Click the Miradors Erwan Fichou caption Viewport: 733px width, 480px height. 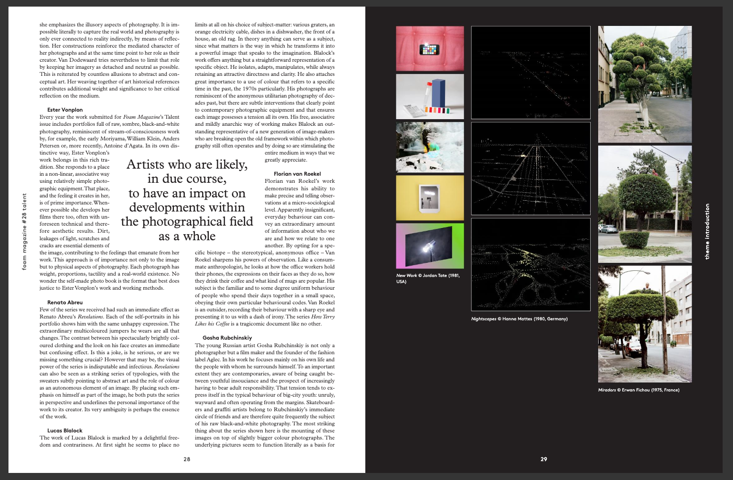pos(638,390)
